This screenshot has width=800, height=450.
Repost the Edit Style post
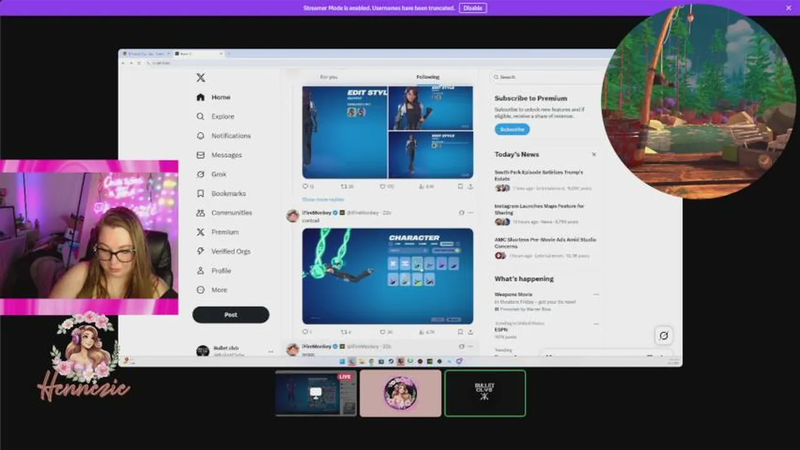coord(347,186)
